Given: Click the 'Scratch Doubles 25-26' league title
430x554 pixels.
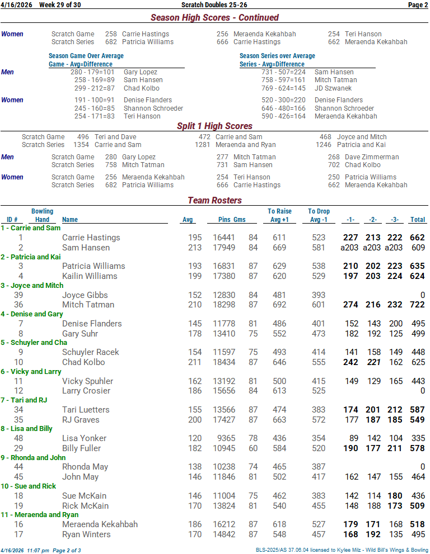Looking at the screenshot, I should (214, 5).
